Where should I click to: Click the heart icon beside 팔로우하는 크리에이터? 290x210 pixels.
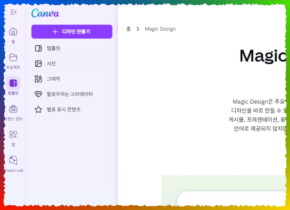(x=38, y=94)
